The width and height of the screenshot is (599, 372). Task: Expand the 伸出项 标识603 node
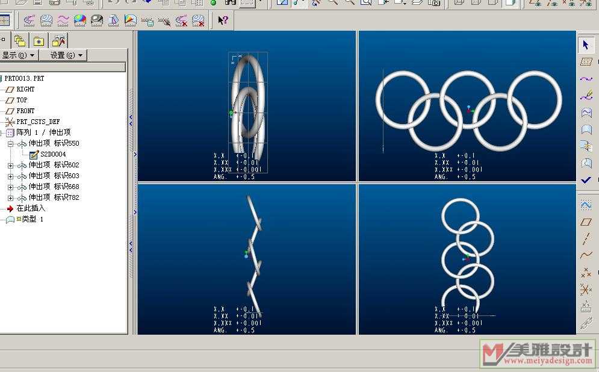point(10,176)
